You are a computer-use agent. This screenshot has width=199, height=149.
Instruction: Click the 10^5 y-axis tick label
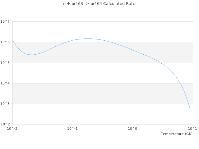[5, 63]
